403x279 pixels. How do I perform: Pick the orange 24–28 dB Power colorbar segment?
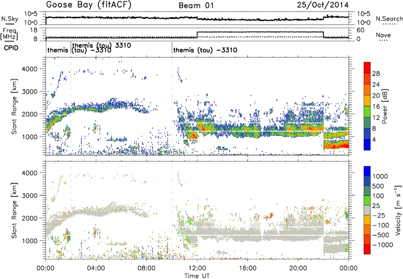[367, 79]
